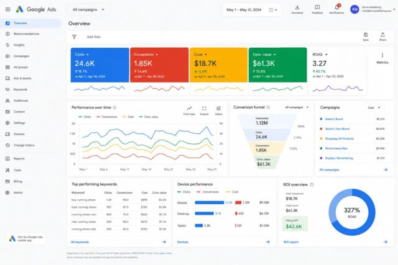
Task: Open the calendar icon in date range
Action: [271, 10]
